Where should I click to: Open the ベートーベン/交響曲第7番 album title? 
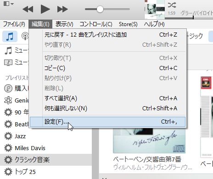(x=147, y=159)
